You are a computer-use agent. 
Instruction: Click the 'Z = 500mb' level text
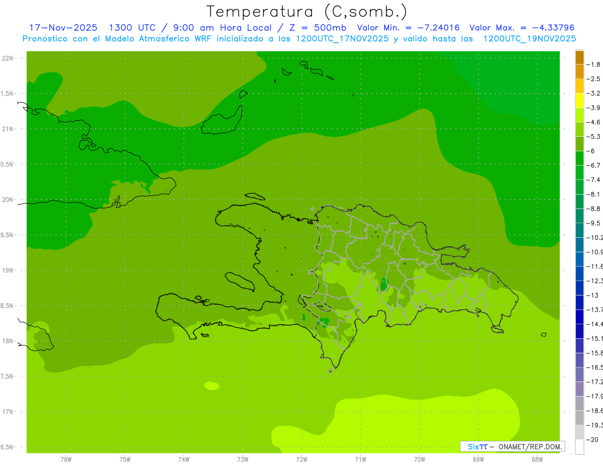[x=317, y=28]
